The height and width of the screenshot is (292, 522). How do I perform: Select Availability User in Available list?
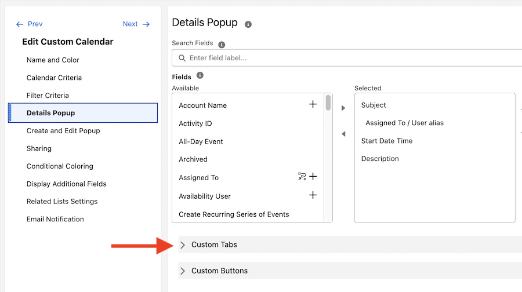pos(205,196)
